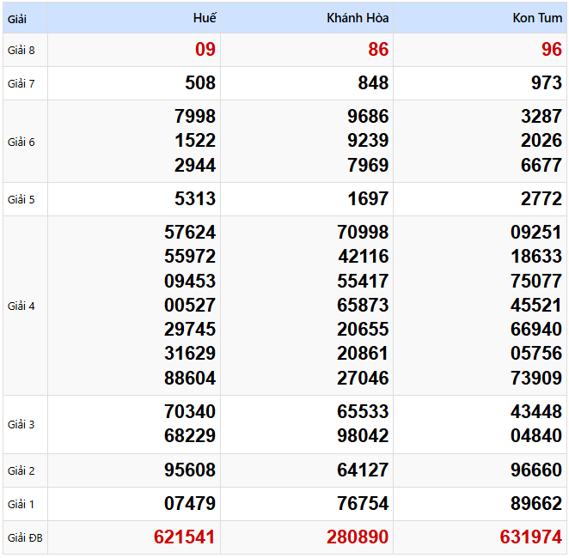The height and width of the screenshot is (558, 569).
Task: Select red number 09 under Huế
Action: click(x=205, y=50)
